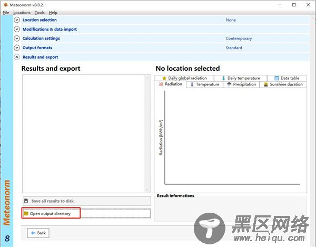The image size is (316, 247).
Task: Click thermometer icon on Temperature tab
Action: tap(192, 84)
